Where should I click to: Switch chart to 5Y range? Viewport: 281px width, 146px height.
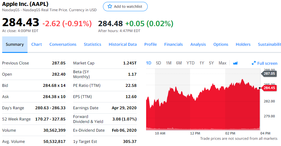(x=212, y=63)
